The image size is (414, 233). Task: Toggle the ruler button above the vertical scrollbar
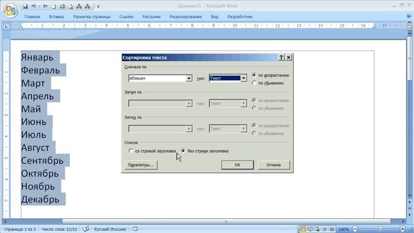(x=409, y=27)
